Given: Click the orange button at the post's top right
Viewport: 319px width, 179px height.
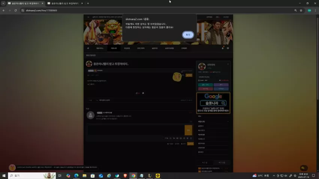Looking at the screenshot, I should 189,75.
